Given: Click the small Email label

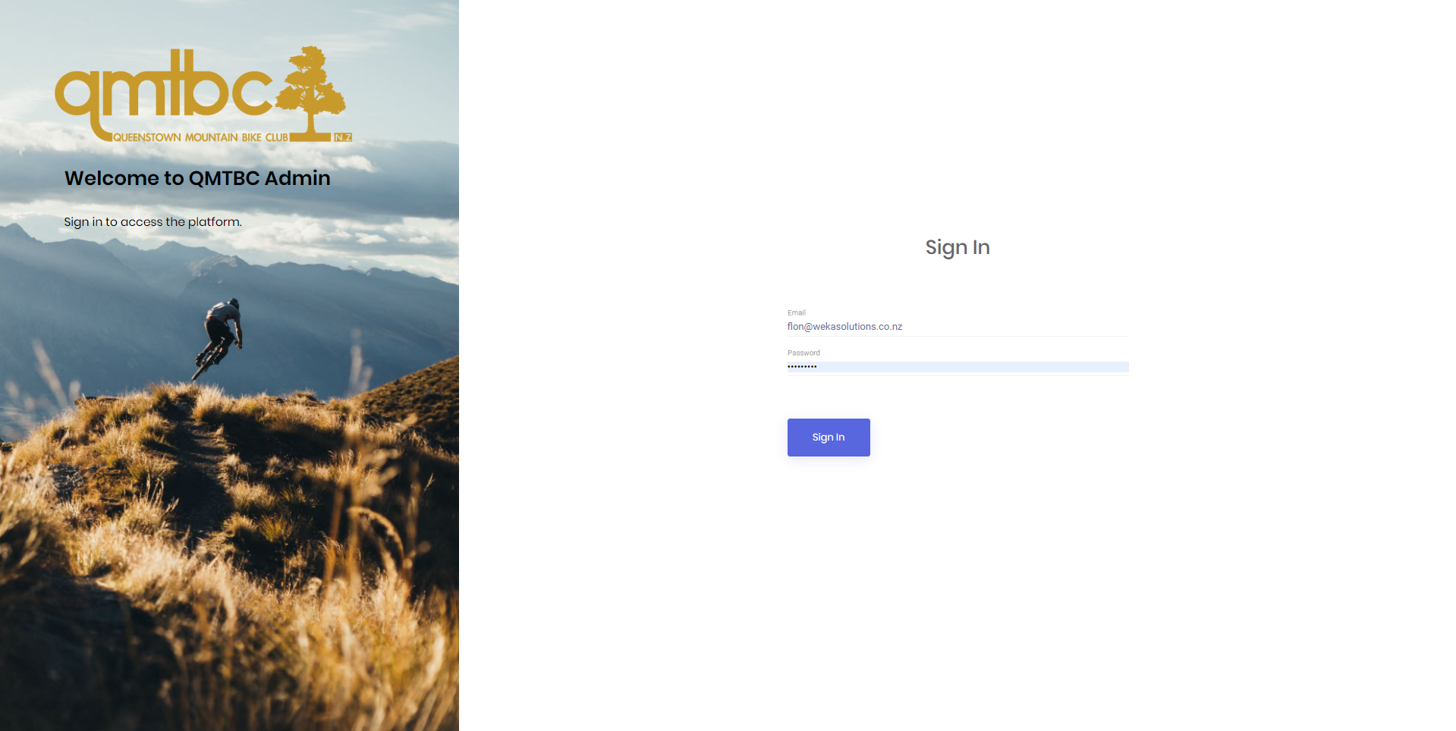Looking at the screenshot, I should [x=797, y=312].
